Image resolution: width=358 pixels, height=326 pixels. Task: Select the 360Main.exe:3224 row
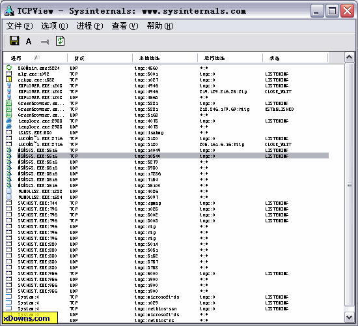click(x=167, y=68)
